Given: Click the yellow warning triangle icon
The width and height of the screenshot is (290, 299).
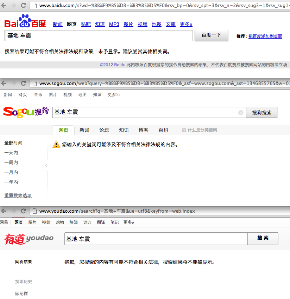Looking at the screenshot, I should point(56,144).
